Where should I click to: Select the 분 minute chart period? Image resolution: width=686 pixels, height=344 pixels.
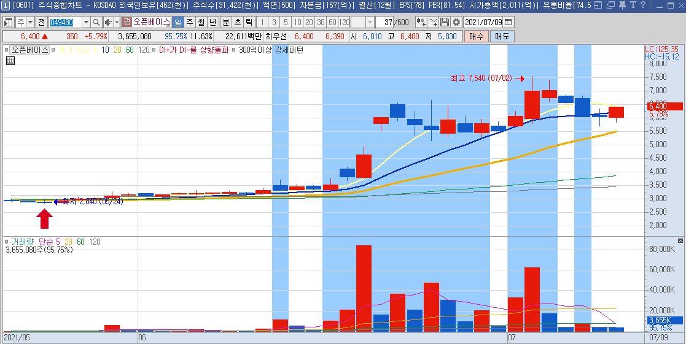[226, 22]
